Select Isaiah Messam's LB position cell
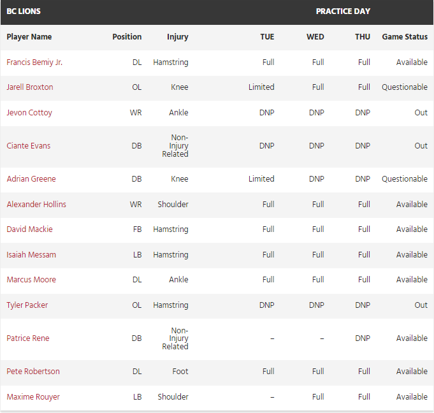Viewport: 434px width, 413px height. 137,255
